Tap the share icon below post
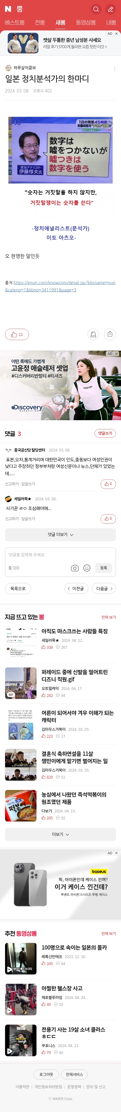Viewport: 121px width, 1112px height. click(x=110, y=334)
